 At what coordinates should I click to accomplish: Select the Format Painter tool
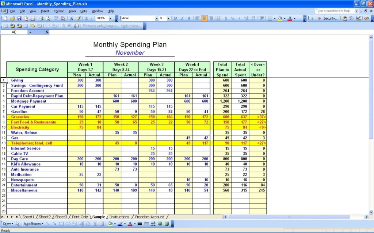78,18
